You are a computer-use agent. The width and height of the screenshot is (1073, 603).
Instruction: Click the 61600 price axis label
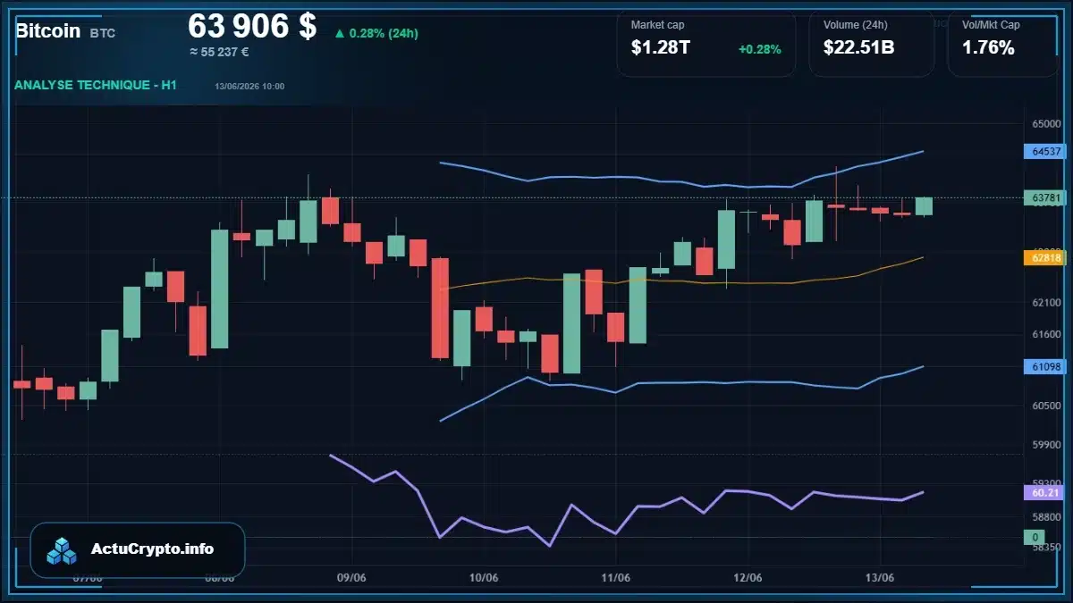(x=1046, y=334)
